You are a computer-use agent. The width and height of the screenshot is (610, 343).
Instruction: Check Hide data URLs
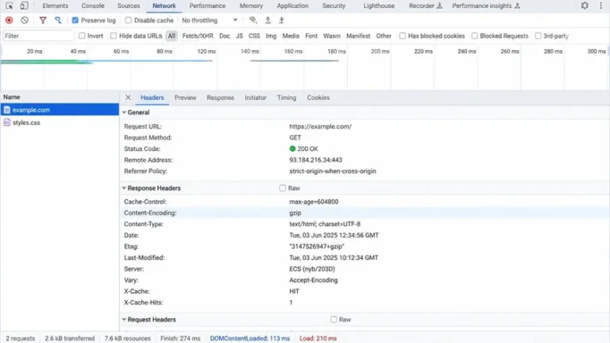pos(114,36)
